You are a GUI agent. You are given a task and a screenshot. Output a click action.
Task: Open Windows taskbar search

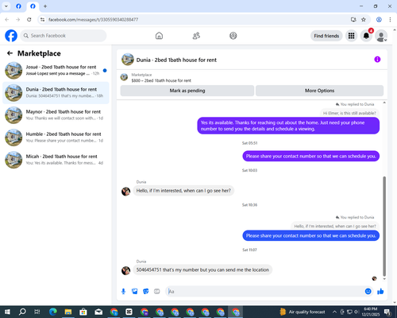22,312
